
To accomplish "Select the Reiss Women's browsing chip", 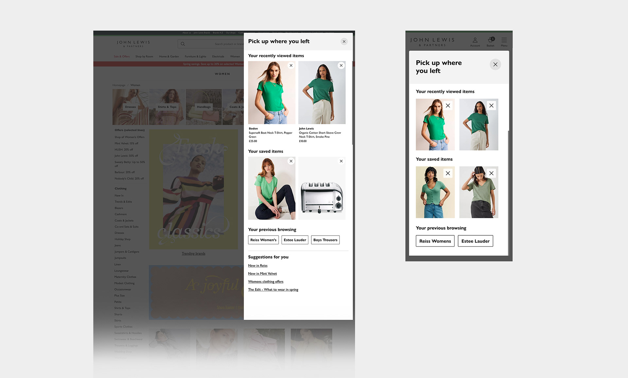I will (x=263, y=240).
